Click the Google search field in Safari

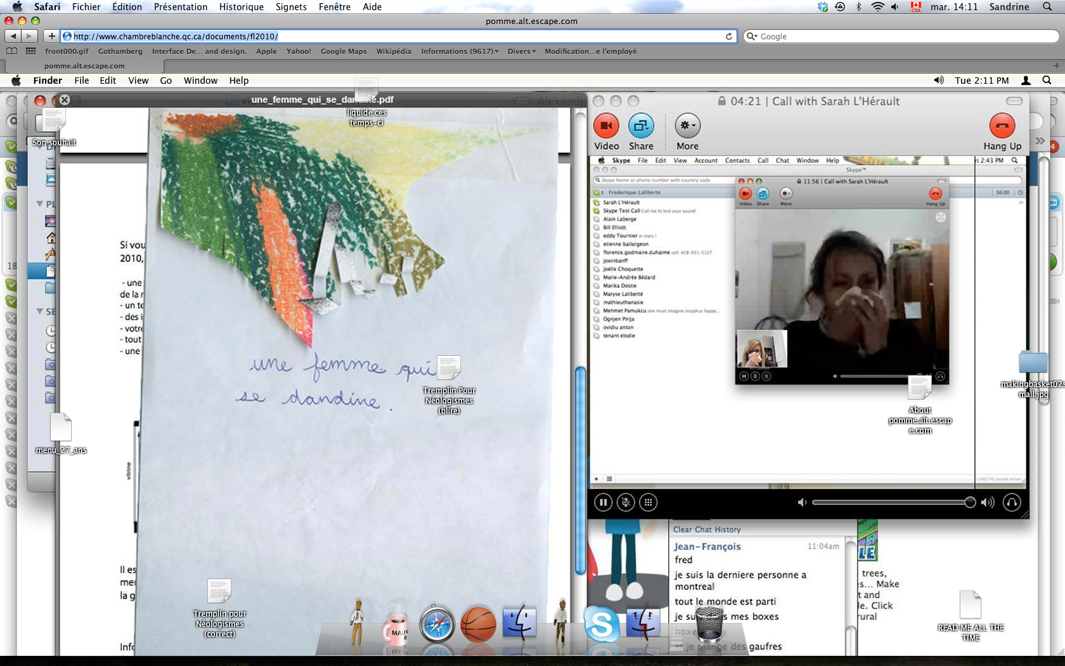click(900, 36)
